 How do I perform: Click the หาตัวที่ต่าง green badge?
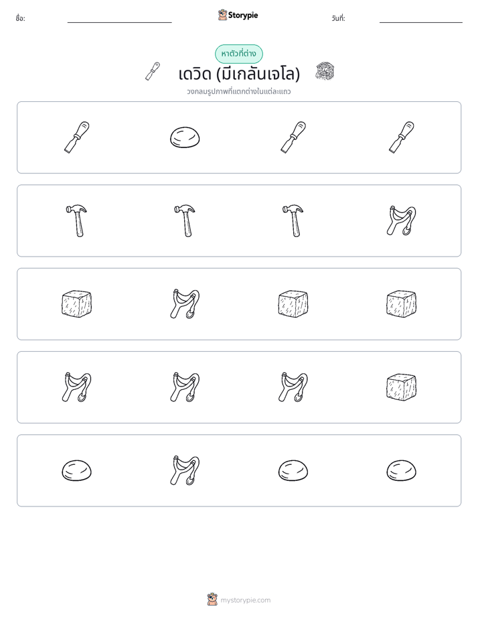pyautogui.click(x=238, y=54)
